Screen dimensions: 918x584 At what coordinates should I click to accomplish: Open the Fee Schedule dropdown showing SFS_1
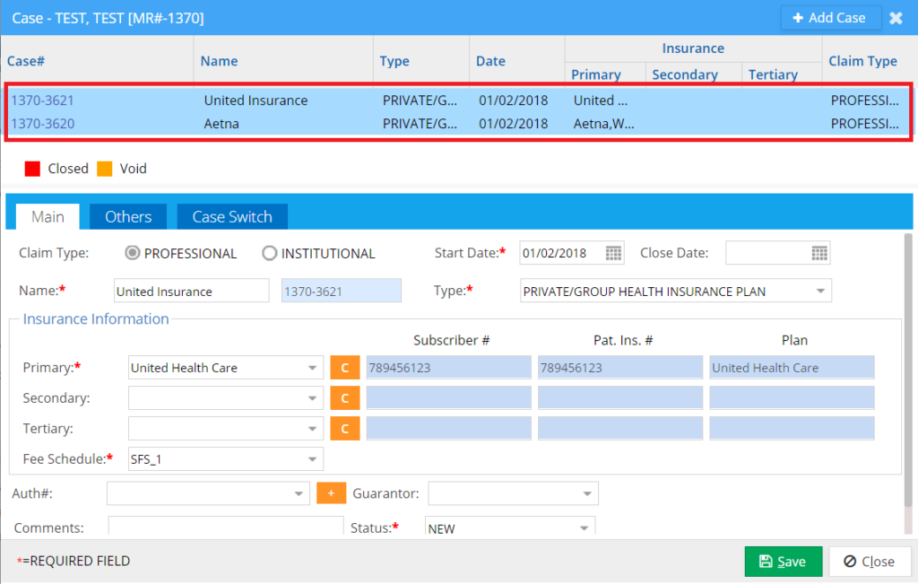point(313,458)
